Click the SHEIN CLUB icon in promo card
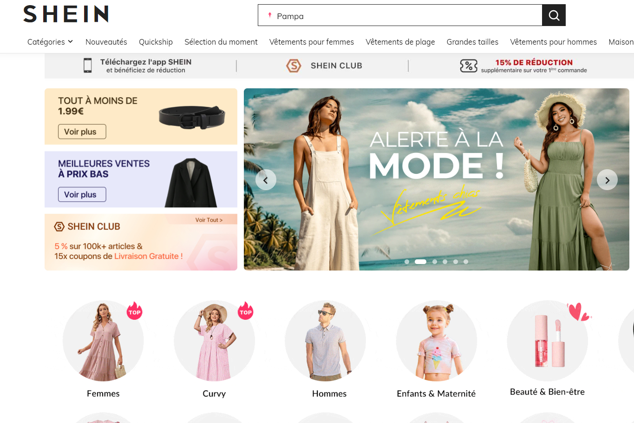634x423 pixels. (59, 227)
